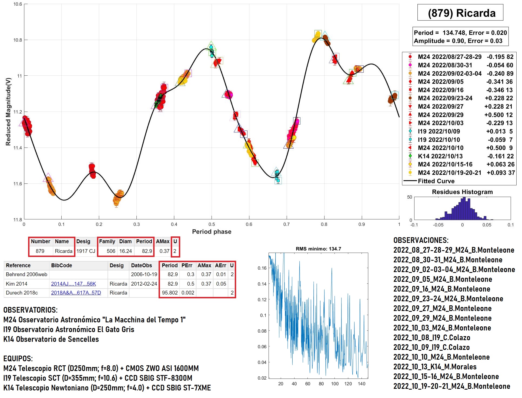522x398 pixels.
Task: Click the Family column header
Action: [x=107, y=241]
